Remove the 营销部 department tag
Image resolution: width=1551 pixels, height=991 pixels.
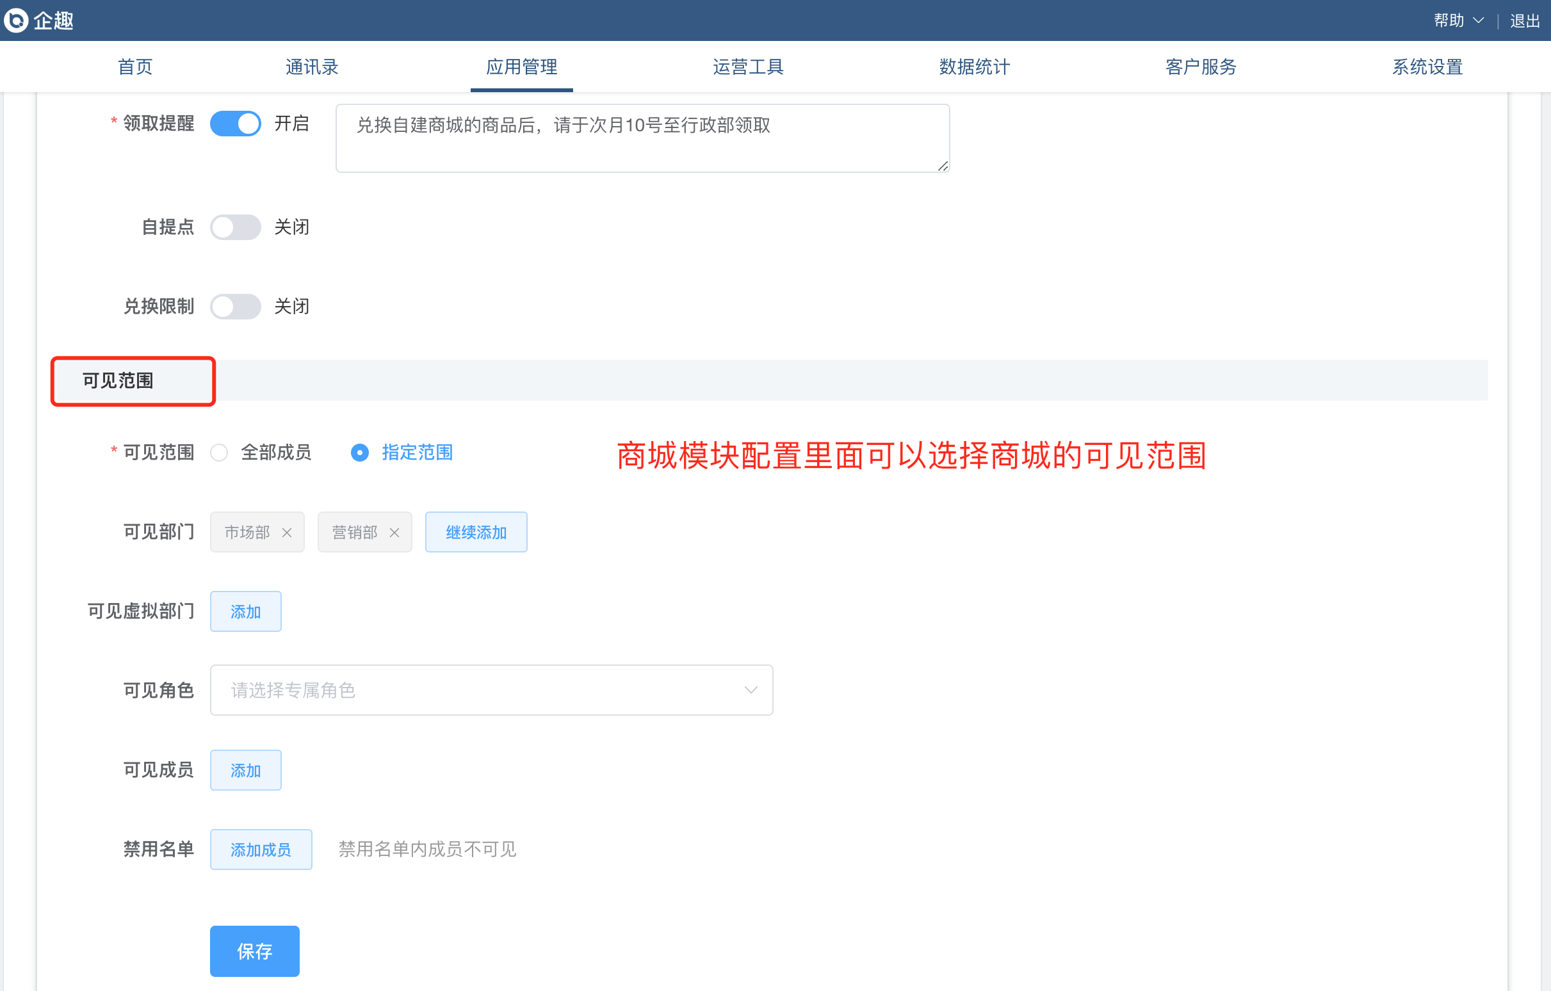tap(395, 533)
